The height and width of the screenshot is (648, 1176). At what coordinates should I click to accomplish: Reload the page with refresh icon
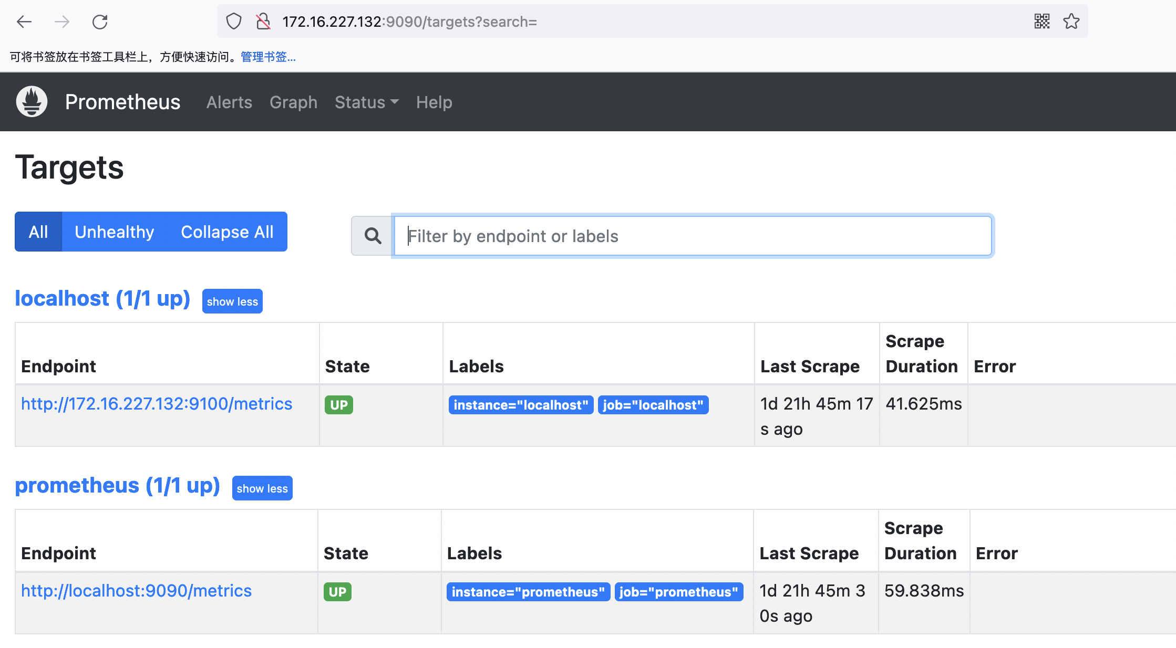[100, 22]
